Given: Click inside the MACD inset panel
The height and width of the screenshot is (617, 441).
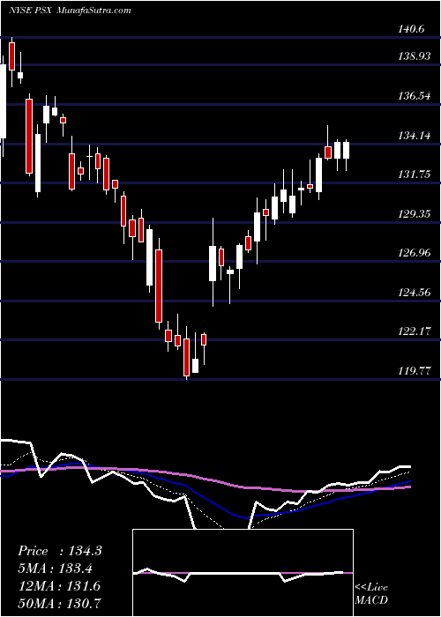Looking at the screenshot, I should [243, 573].
